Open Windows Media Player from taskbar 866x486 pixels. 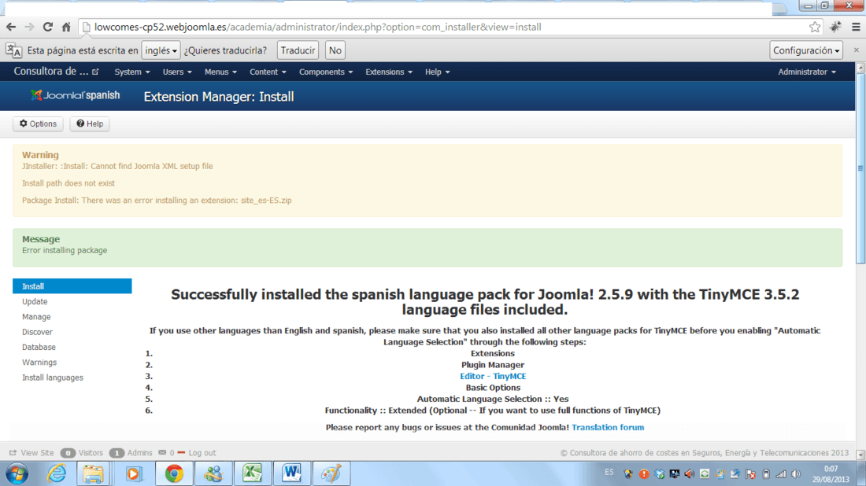(x=133, y=474)
